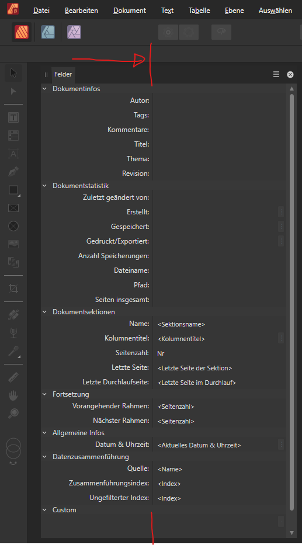This screenshot has height=545, width=302.
Task: Open the Felder panel options menu
Action: [276, 74]
